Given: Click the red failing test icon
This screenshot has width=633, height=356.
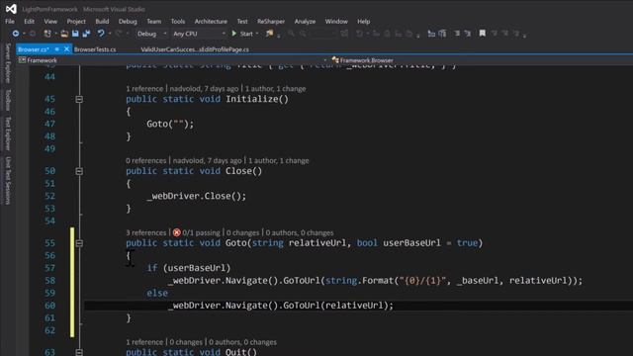Looking at the screenshot, I should 176,232.
